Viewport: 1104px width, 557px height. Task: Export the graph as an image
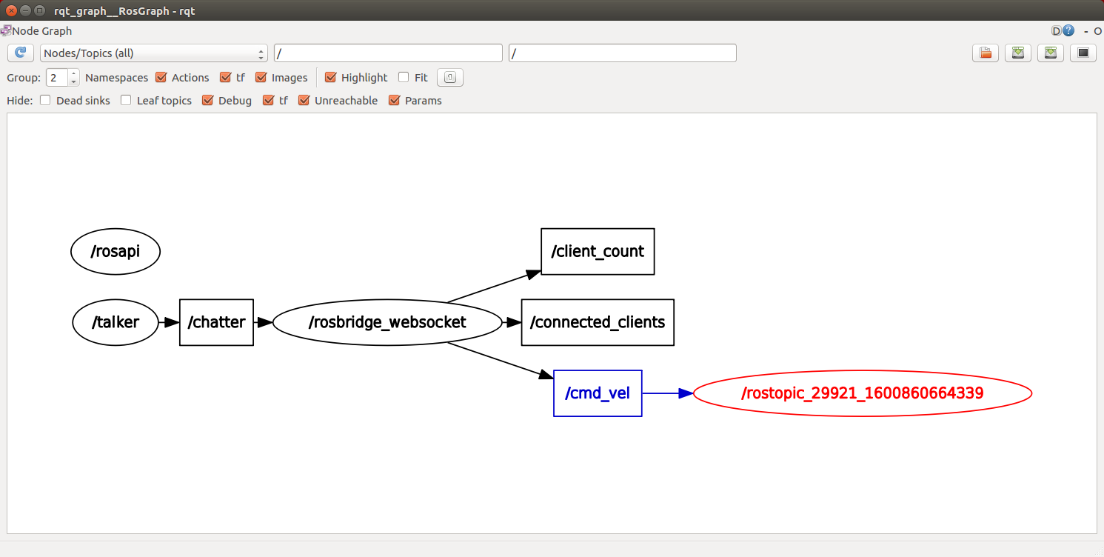[x=1083, y=53]
